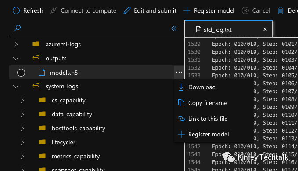Collapse the file tree with double-chevron icon

[174, 28]
